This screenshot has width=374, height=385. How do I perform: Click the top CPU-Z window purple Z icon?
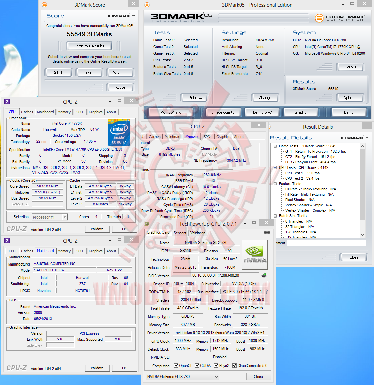tap(7, 102)
